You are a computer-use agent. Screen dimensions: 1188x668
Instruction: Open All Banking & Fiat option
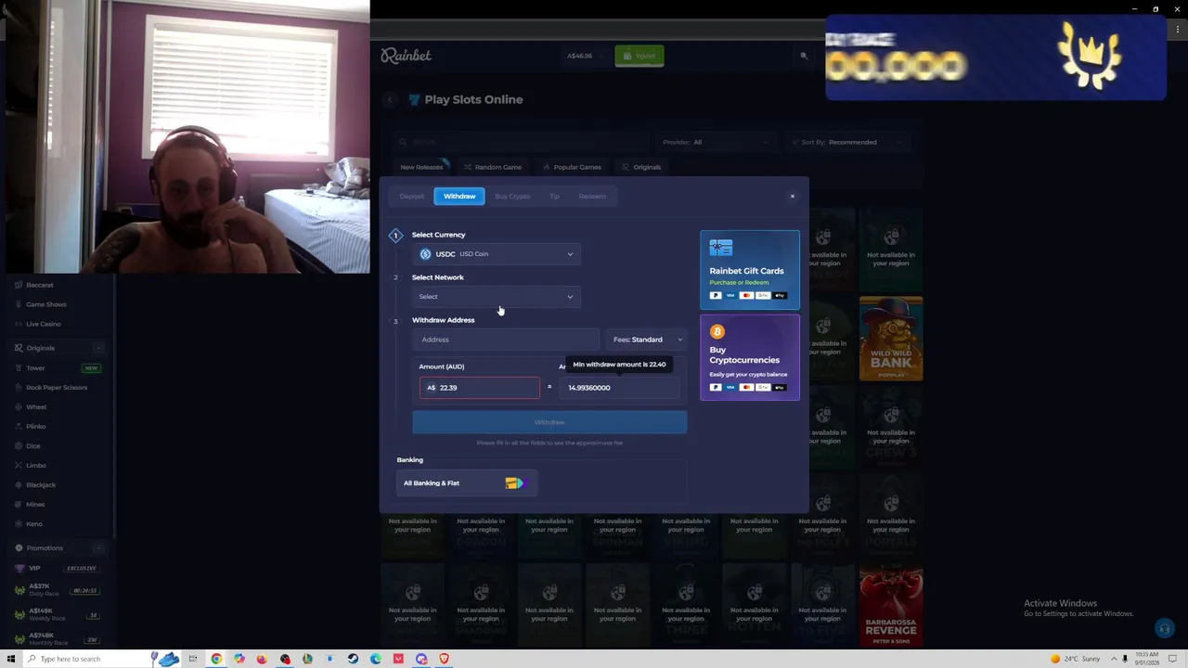click(x=466, y=483)
